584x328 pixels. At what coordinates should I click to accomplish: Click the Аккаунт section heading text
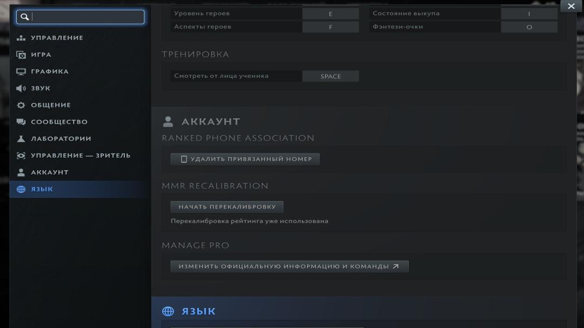tap(211, 122)
